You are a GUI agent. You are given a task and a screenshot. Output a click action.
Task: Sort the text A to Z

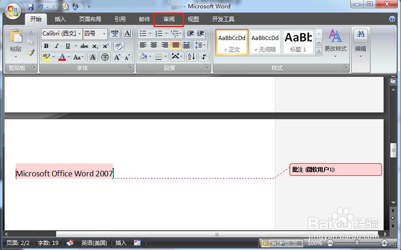191,57
